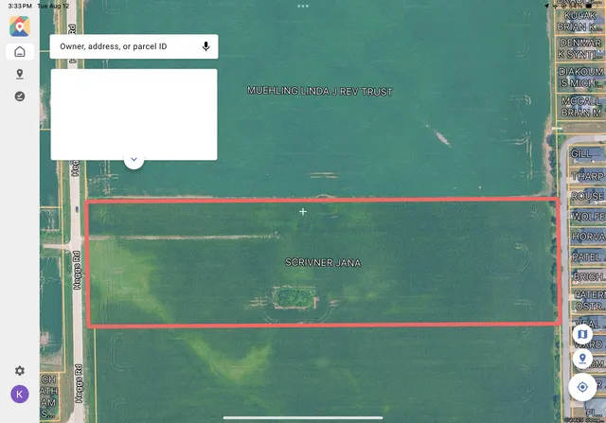Select the PATEL parcel on the right
Viewport: 606px width, 423px height.
tap(588, 256)
